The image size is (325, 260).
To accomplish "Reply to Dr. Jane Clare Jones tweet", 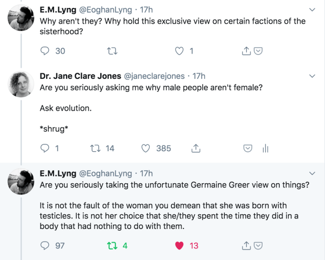I will point(45,149).
